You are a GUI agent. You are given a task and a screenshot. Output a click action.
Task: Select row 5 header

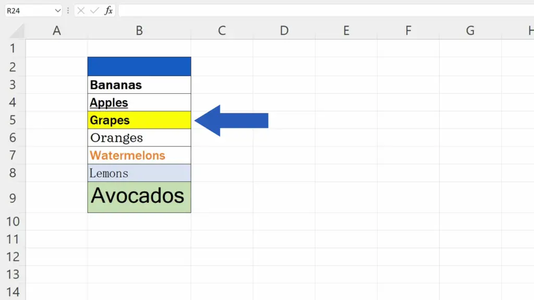point(13,120)
